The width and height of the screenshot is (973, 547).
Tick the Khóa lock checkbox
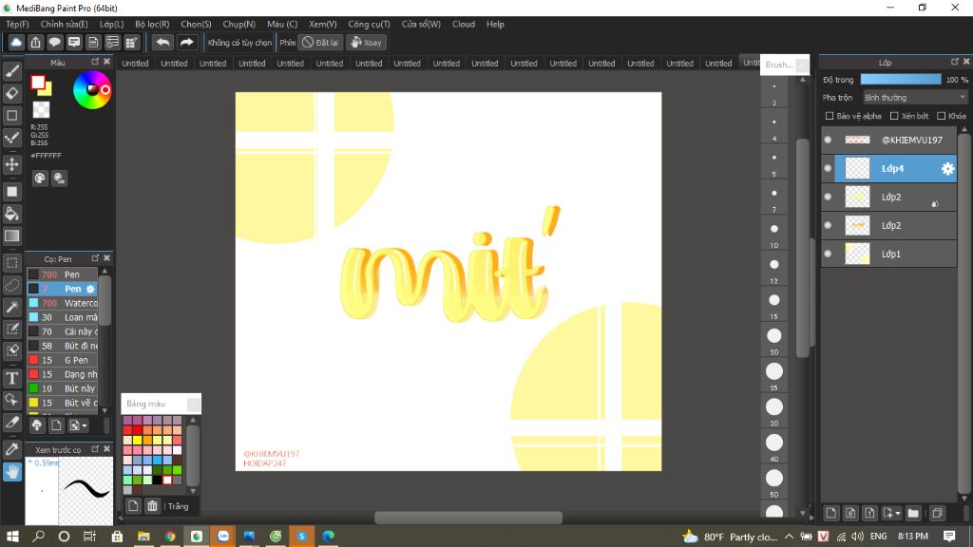pos(941,116)
